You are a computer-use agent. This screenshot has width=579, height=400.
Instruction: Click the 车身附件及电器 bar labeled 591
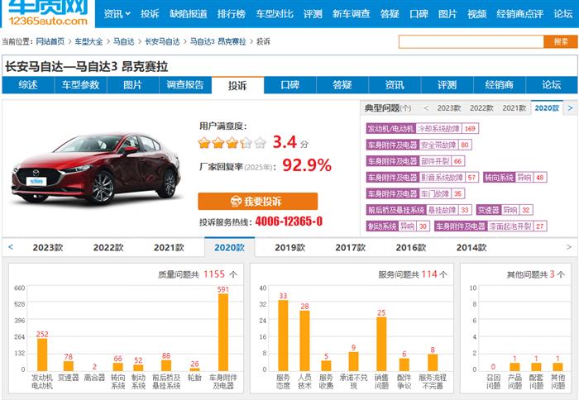[223, 332]
